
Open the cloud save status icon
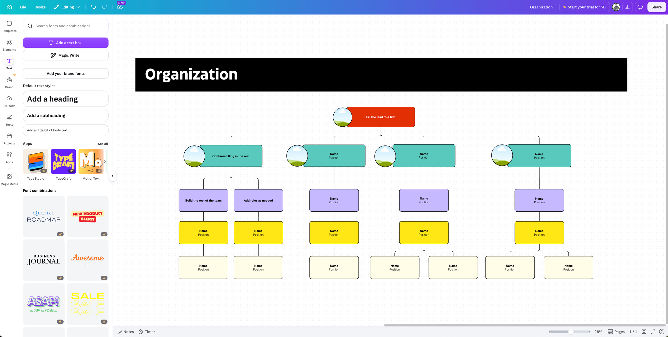point(120,7)
